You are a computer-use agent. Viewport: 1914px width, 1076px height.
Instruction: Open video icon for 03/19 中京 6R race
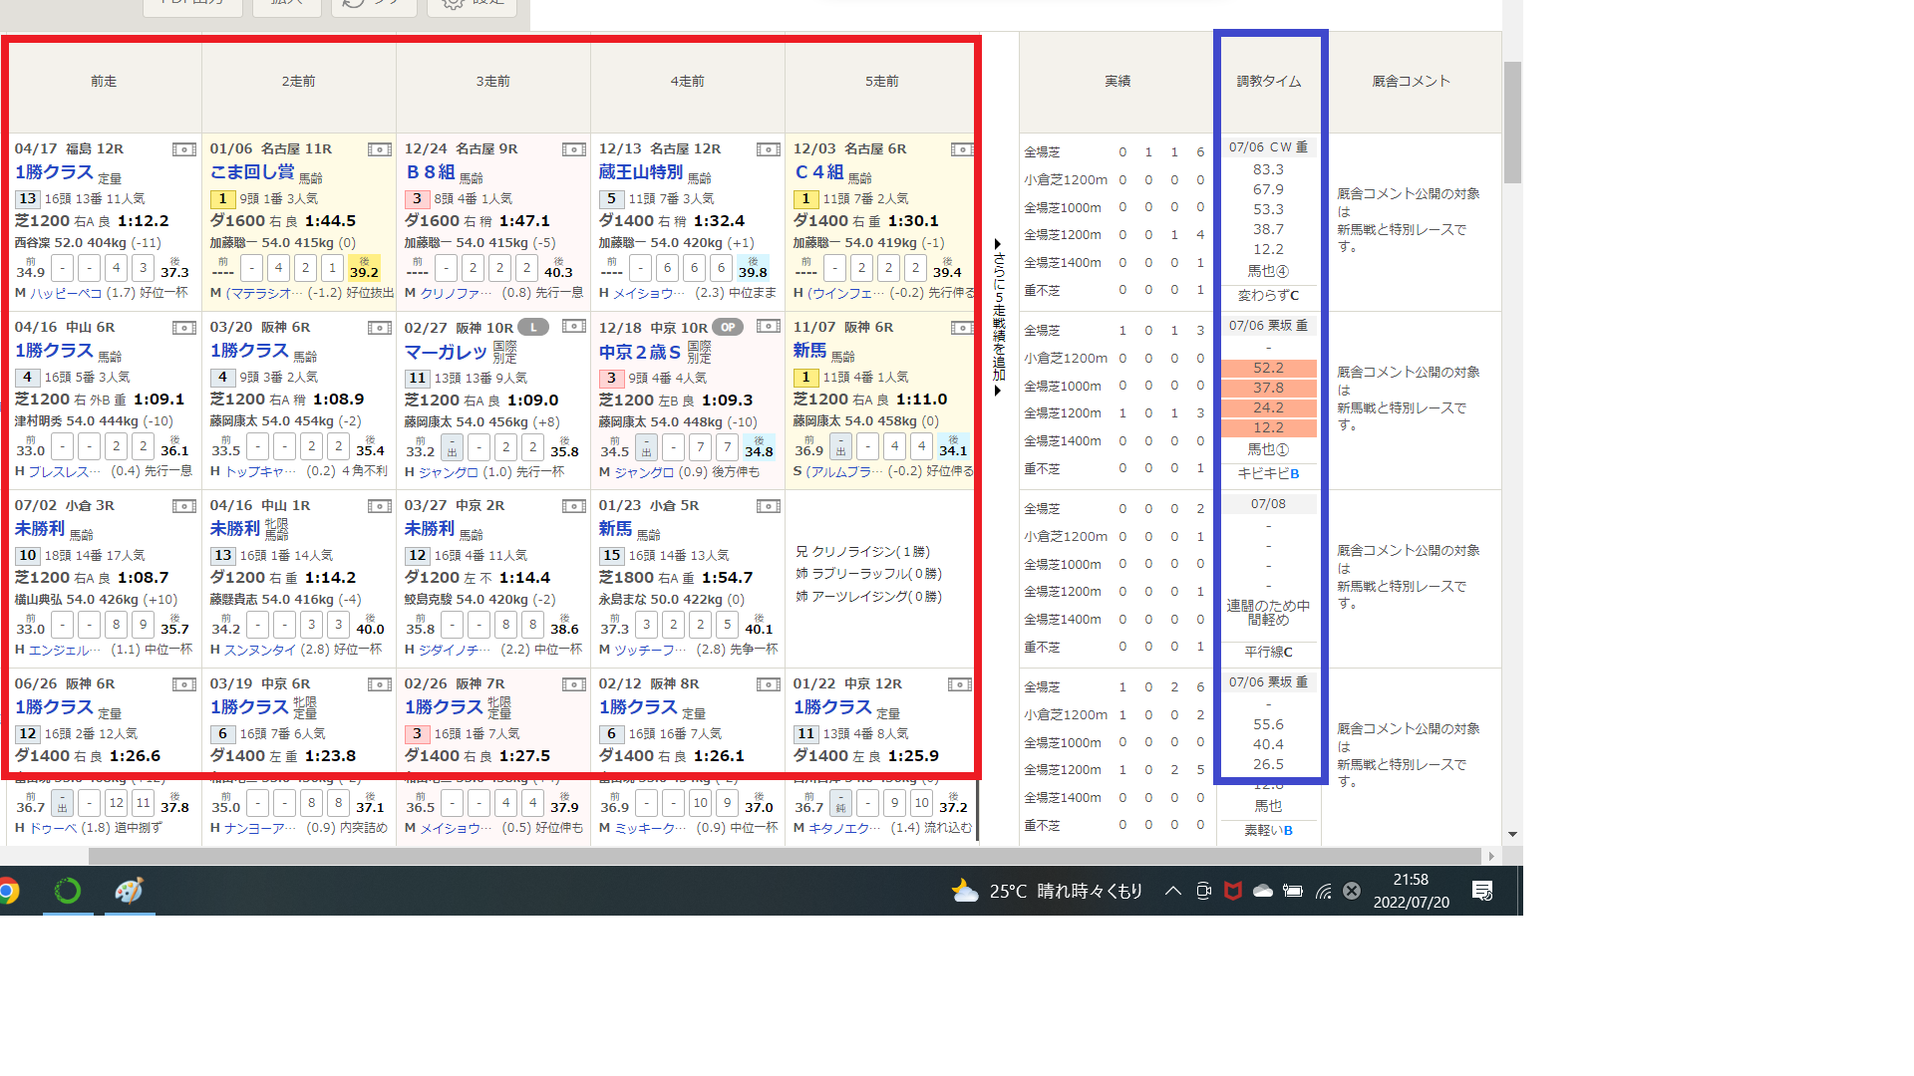click(379, 684)
